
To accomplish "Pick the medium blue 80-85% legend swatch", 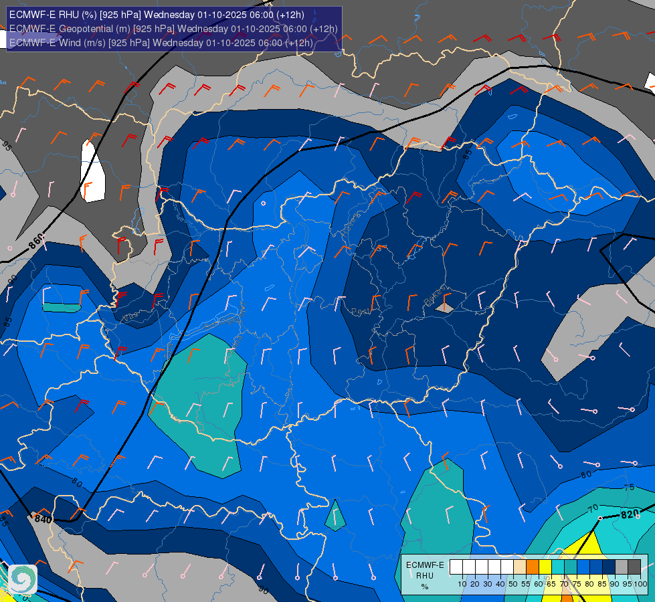I will coord(596,567).
